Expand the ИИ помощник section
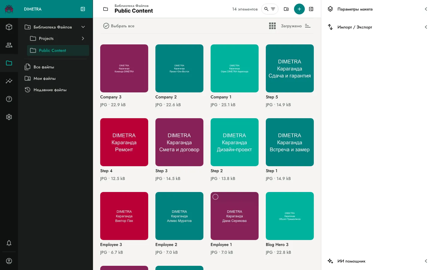Viewport: 432px width, 270px height. tap(426, 261)
